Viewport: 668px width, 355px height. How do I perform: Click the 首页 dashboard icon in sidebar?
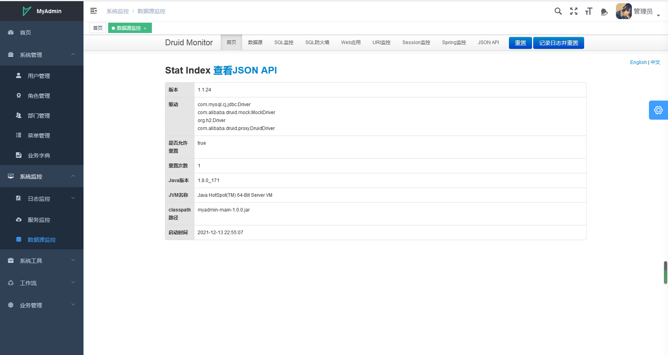point(11,32)
